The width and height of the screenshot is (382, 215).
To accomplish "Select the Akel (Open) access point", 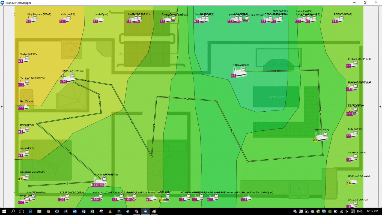I will click(x=25, y=107).
